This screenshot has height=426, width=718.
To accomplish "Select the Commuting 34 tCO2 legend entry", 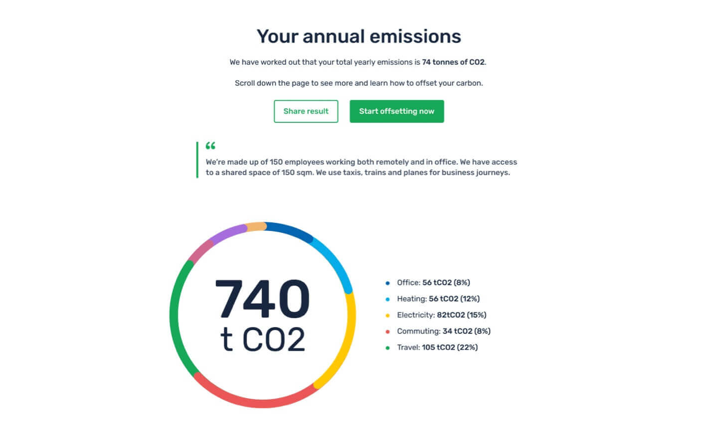I will point(443,331).
